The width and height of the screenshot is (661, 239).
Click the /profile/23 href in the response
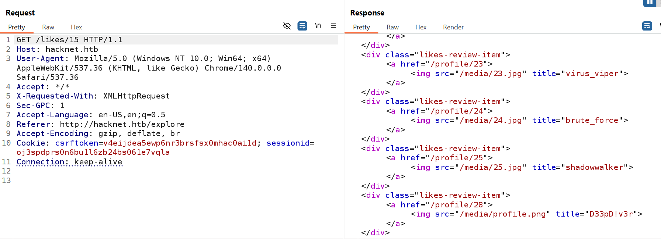457,64
